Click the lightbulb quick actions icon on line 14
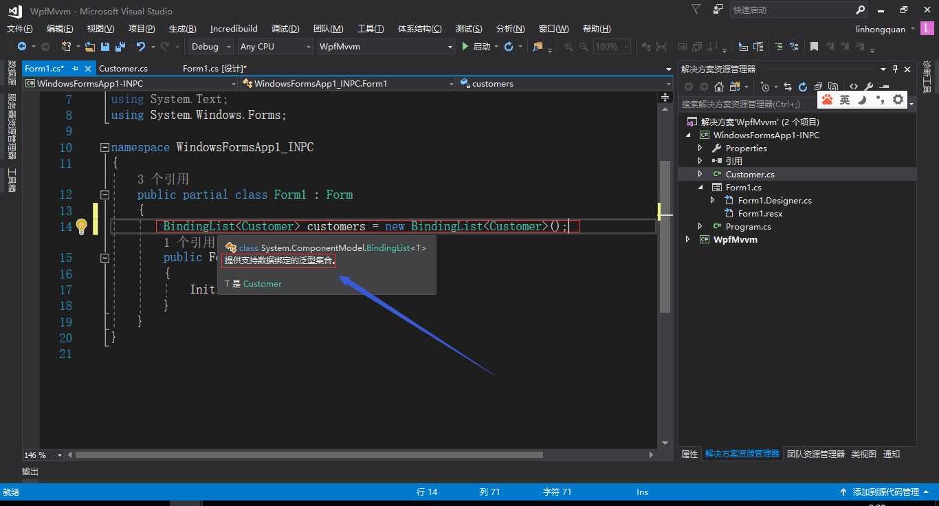This screenshot has width=939, height=506. [81, 225]
